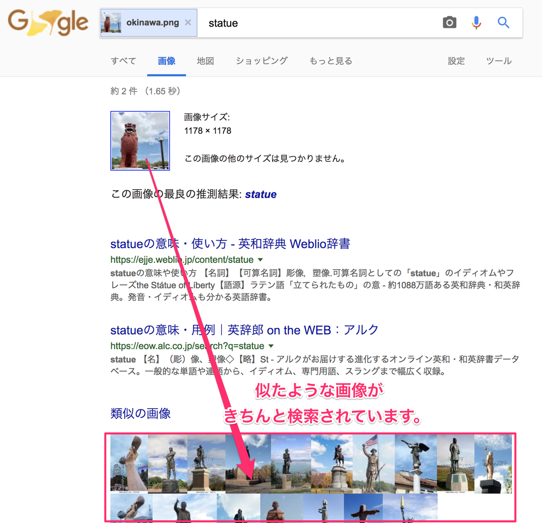The image size is (542, 523).
Task: Open the Weblio辞書 statue result title
Action: coord(230,244)
